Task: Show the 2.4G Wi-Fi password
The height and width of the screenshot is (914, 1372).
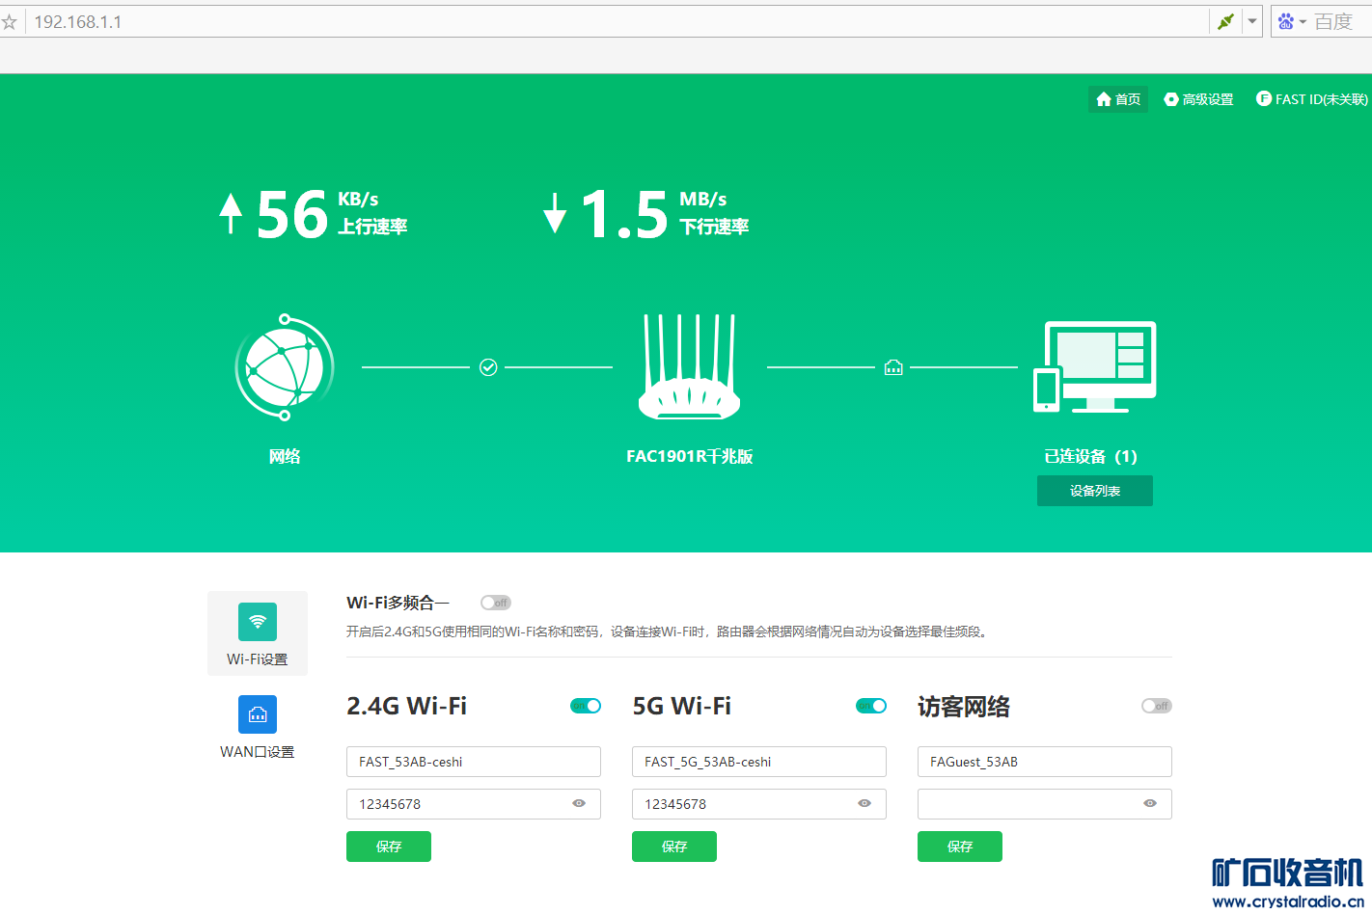Action: [579, 803]
